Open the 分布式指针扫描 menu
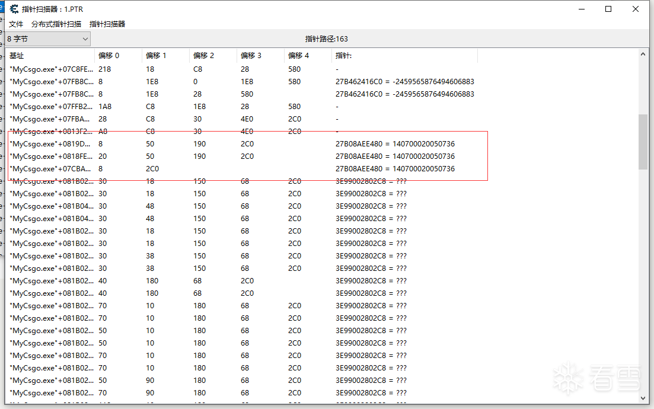 pos(56,24)
